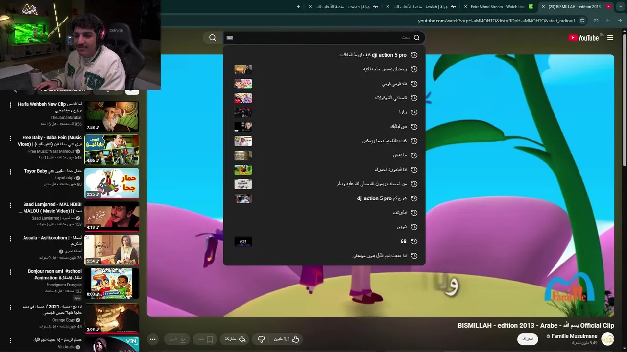The image size is (627, 352).
Task: Open the three-dot more actions under video
Action: tap(153, 339)
